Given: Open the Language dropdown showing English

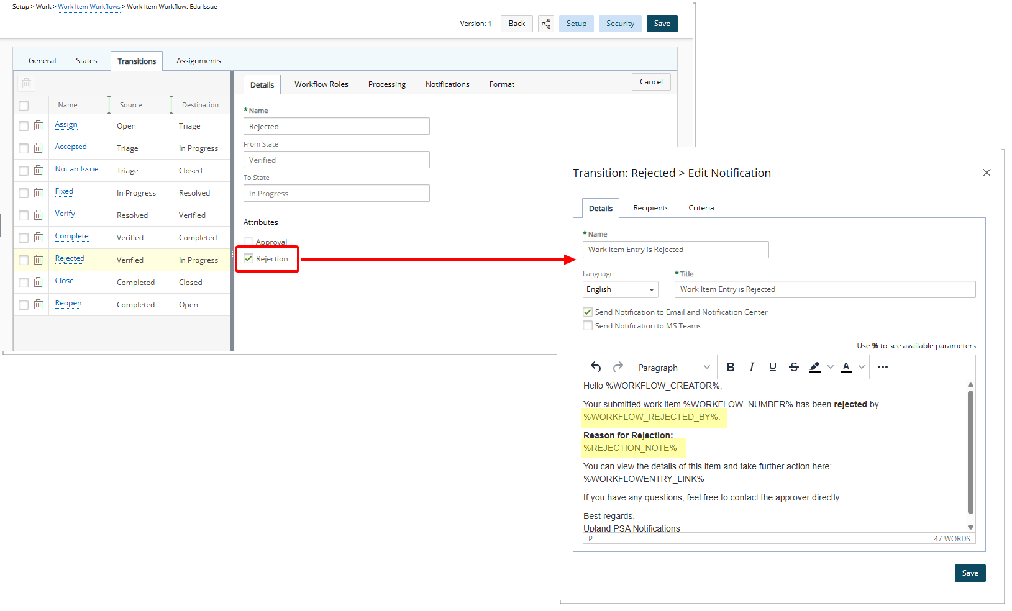Looking at the screenshot, I should 651,289.
